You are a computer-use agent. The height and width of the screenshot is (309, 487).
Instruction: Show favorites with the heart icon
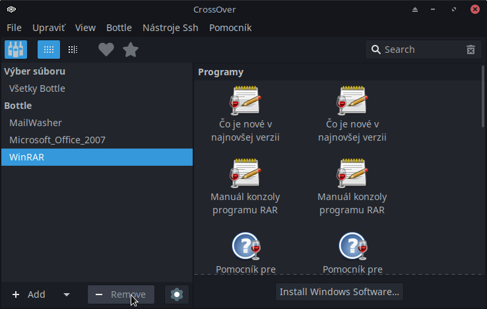click(106, 50)
